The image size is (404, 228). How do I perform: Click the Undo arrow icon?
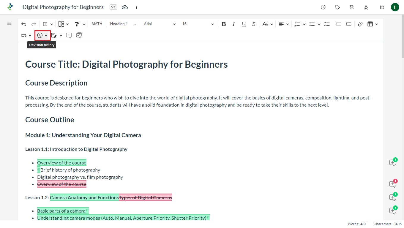(x=24, y=24)
